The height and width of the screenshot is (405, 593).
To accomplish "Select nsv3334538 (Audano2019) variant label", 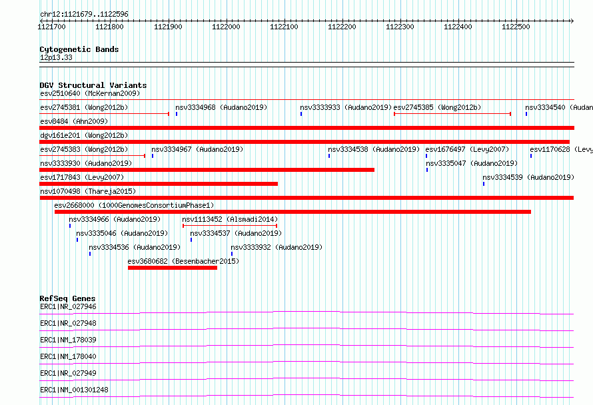I will (x=374, y=149).
